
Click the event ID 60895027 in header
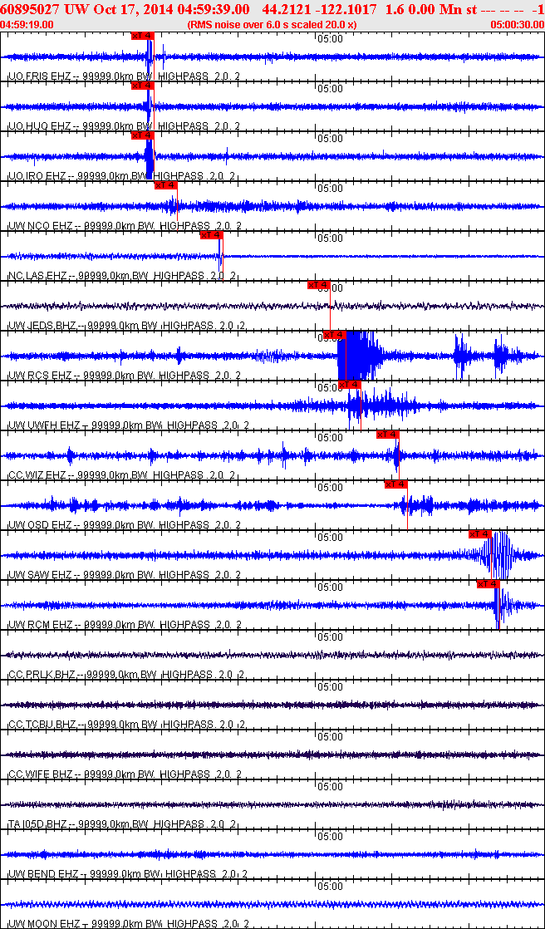click(30, 9)
